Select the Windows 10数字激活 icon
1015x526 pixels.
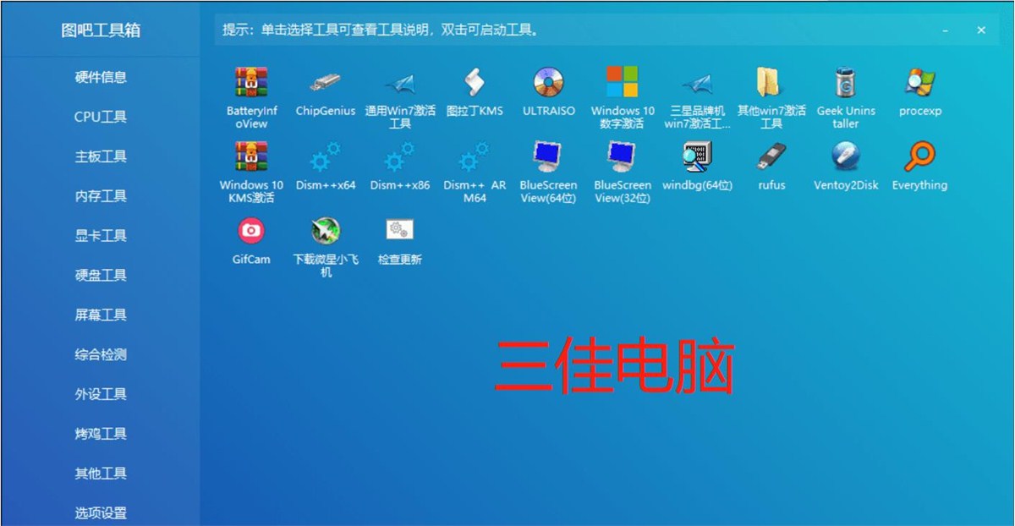623,82
